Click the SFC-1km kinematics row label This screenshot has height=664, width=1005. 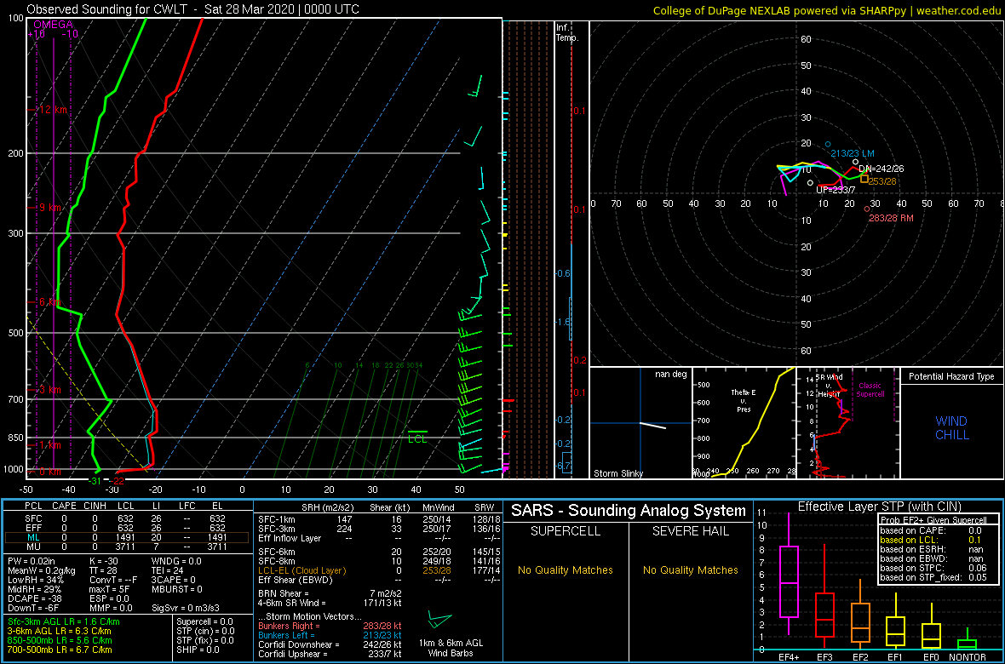pyautogui.click(x=277, y=518)
